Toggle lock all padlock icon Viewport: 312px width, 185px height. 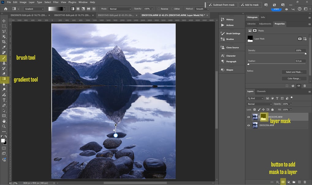(272, 110)
